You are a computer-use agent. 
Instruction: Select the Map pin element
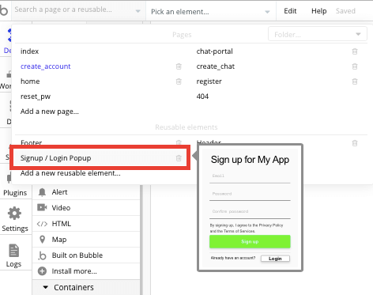click(x=42, y=240)
